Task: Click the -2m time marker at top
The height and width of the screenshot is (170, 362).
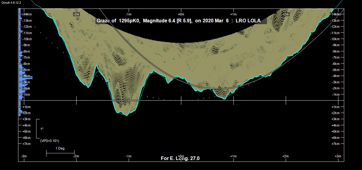Action: coord(76,14)
